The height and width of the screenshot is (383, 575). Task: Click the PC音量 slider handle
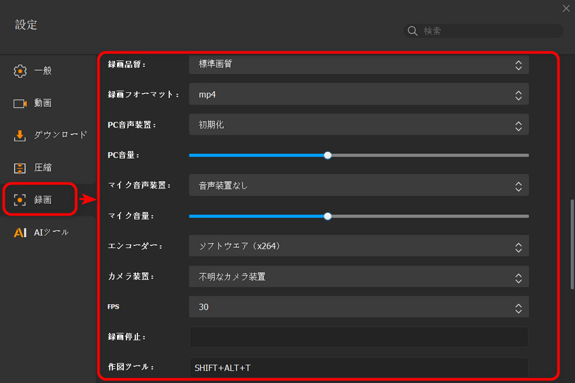click(x=328, y=155)
